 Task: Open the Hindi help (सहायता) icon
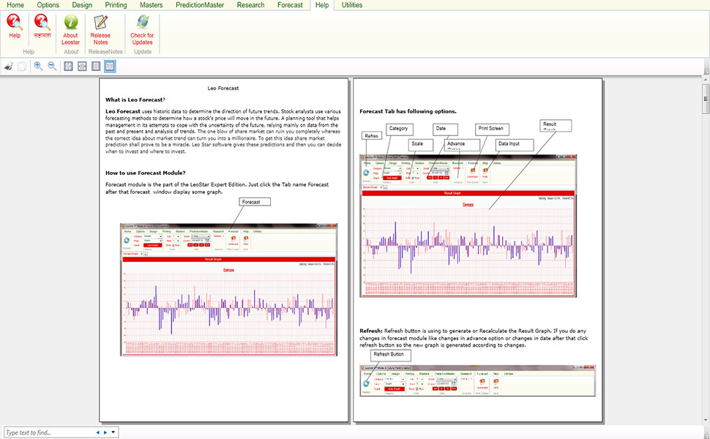pyautogui.click(x=40, y=27)
